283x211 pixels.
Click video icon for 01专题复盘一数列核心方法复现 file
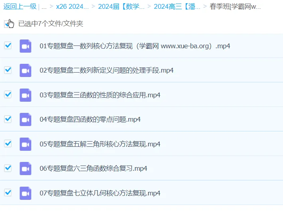tap(26, 46)
